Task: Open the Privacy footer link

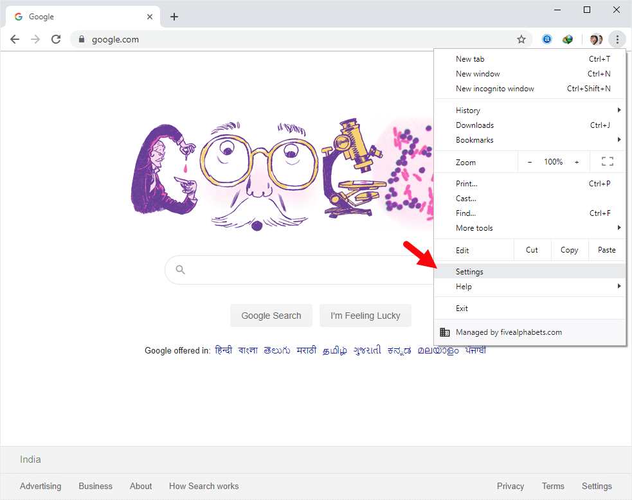Action: point(510,486)
